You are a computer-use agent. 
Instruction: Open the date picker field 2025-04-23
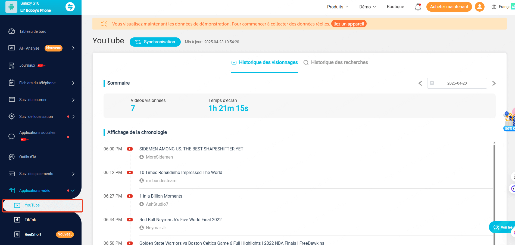457,83
